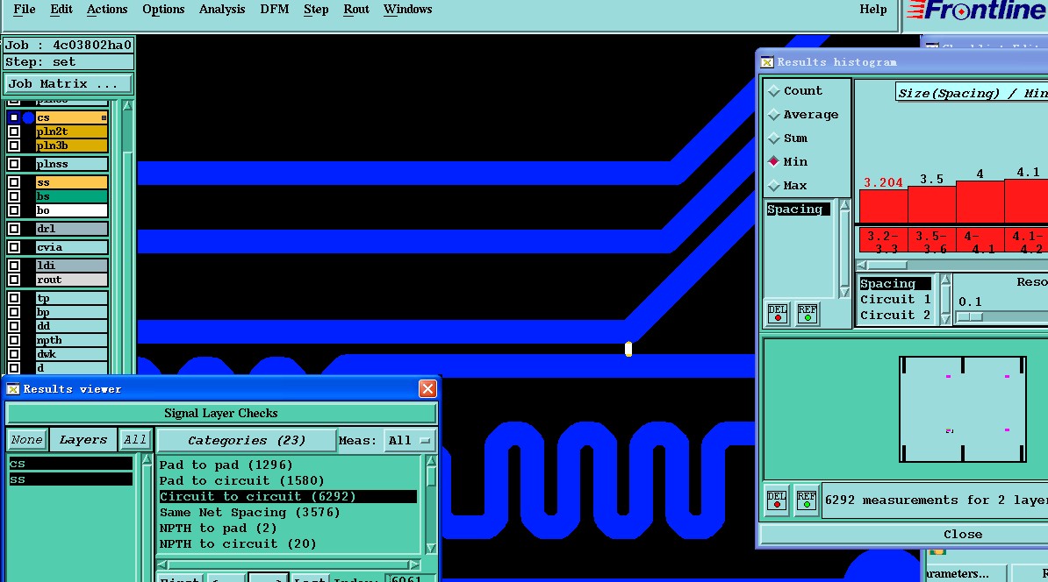The image size is (1048, 582).
Task: Click the Results histogram title bar window icon
Action: click(x=767, y=62)
